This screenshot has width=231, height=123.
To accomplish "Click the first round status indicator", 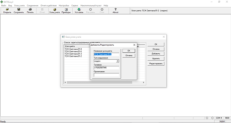I will [207, 118].
